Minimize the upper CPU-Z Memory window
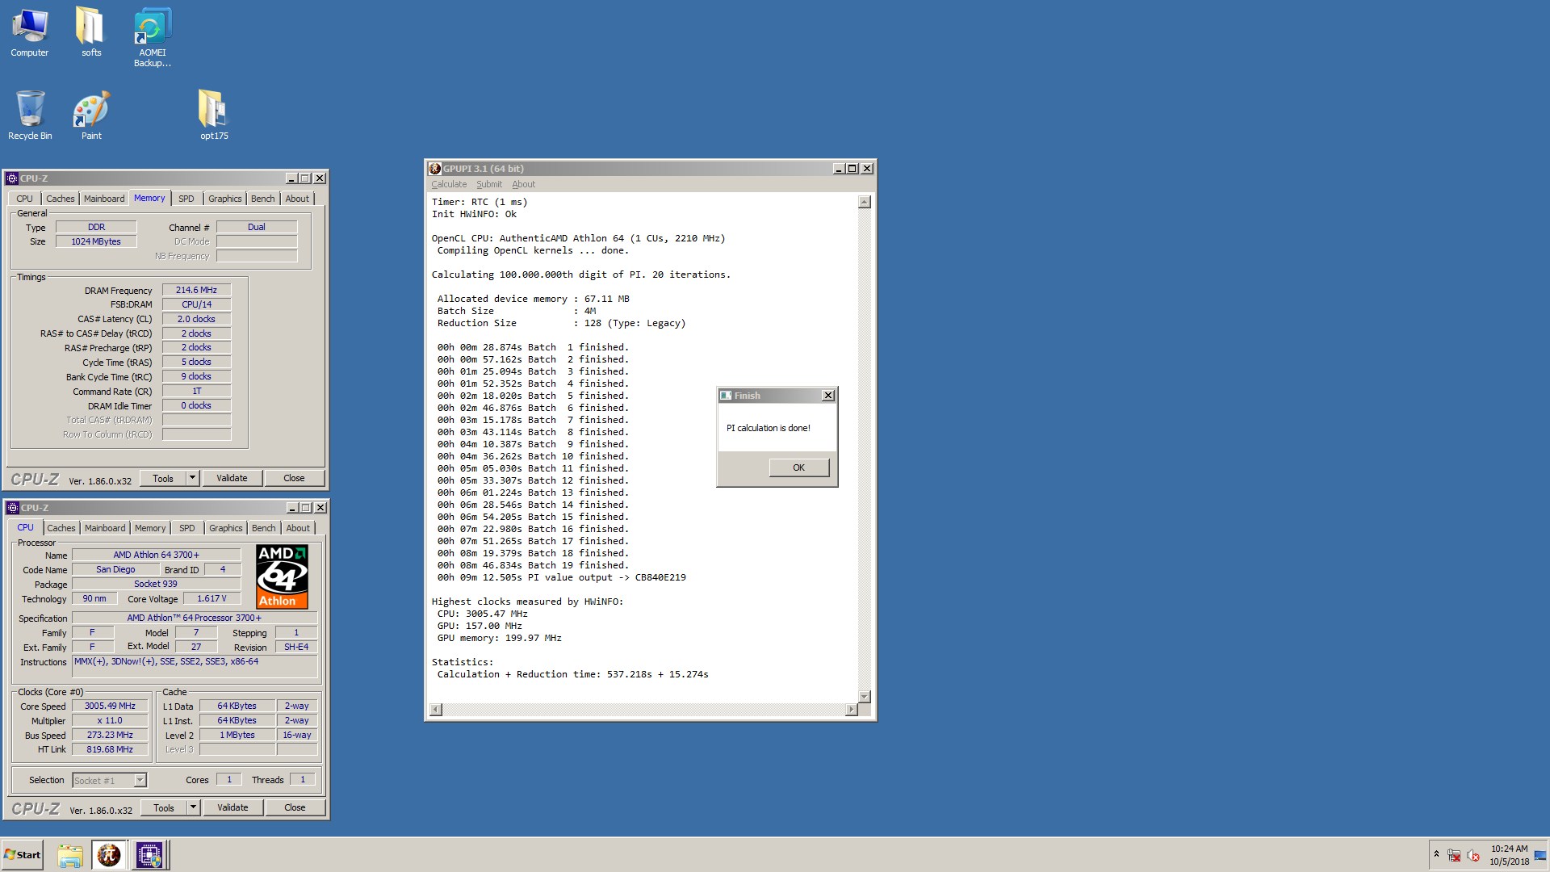The width and height of the screenshot is (1550, 872). pos(291,178)
